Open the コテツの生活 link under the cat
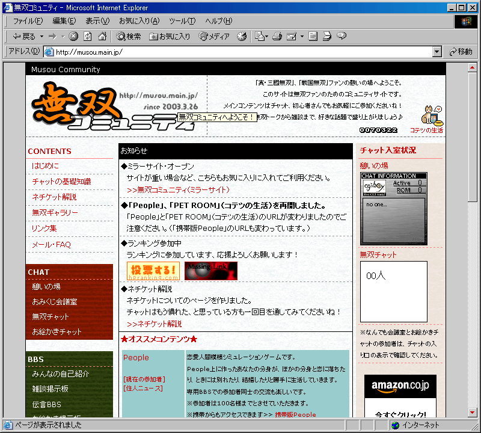Screen dimensions: 481x433 426,131
